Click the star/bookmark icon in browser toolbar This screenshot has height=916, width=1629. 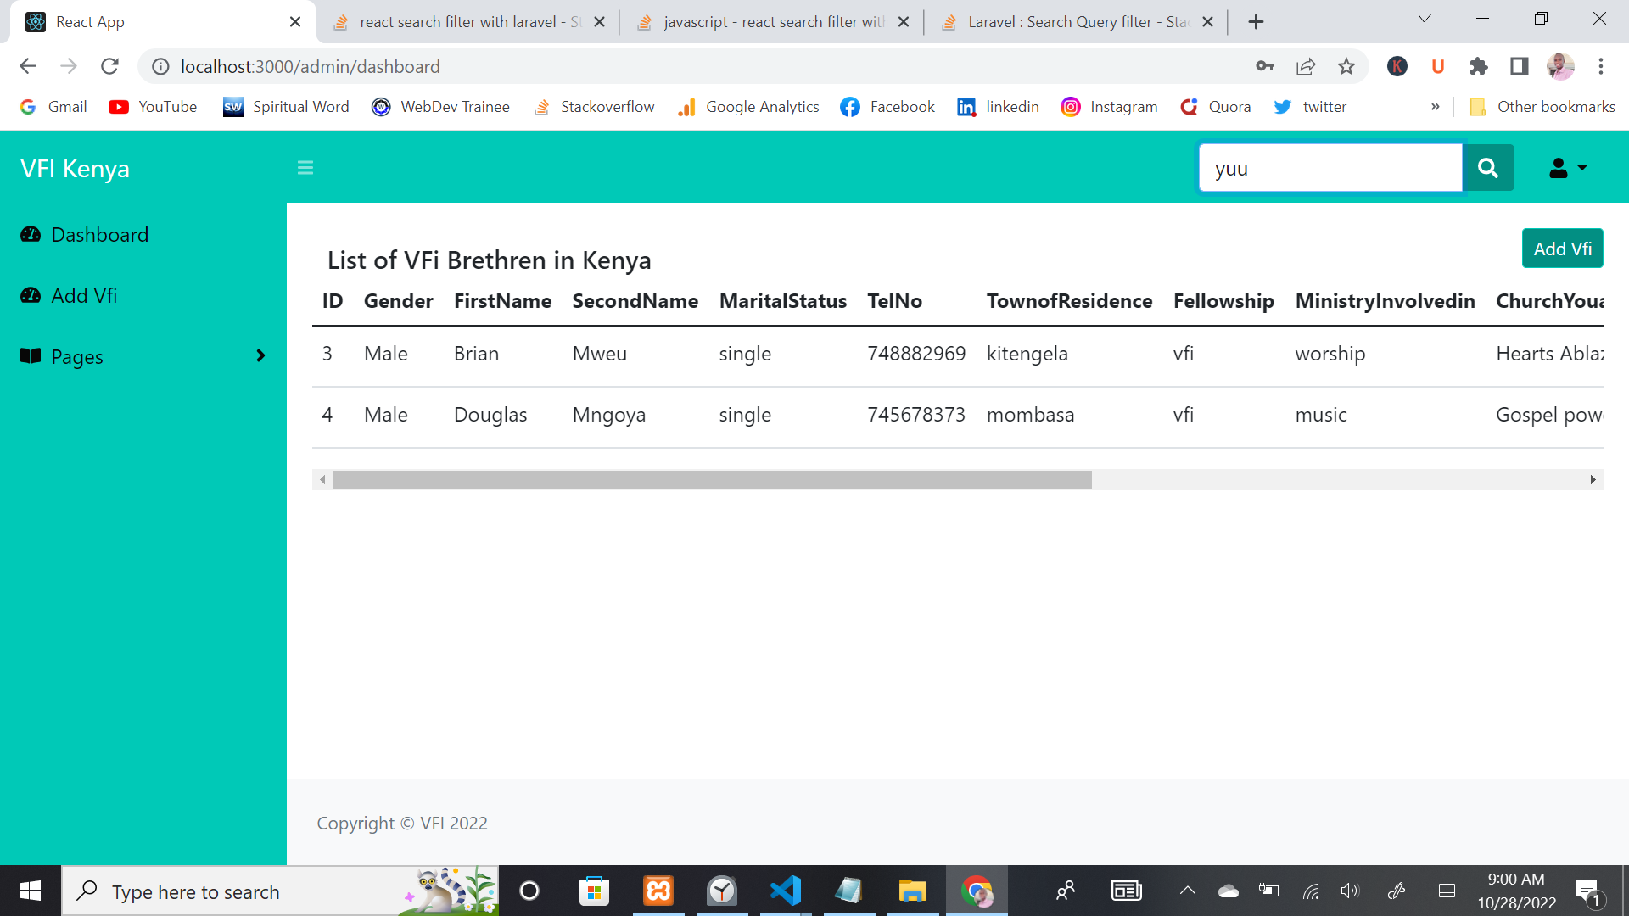pyautogui.click(x=1347, y=66)
